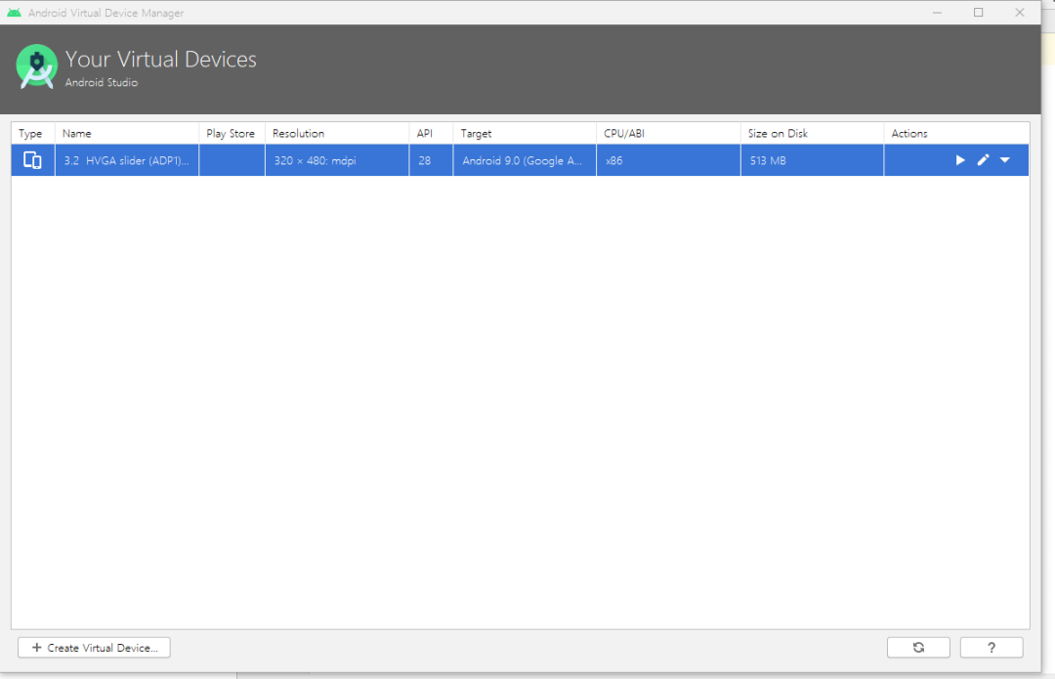Edit the AVD using pencil icon
Viewport: 1055px width, 679px height.
pos(983,160)
